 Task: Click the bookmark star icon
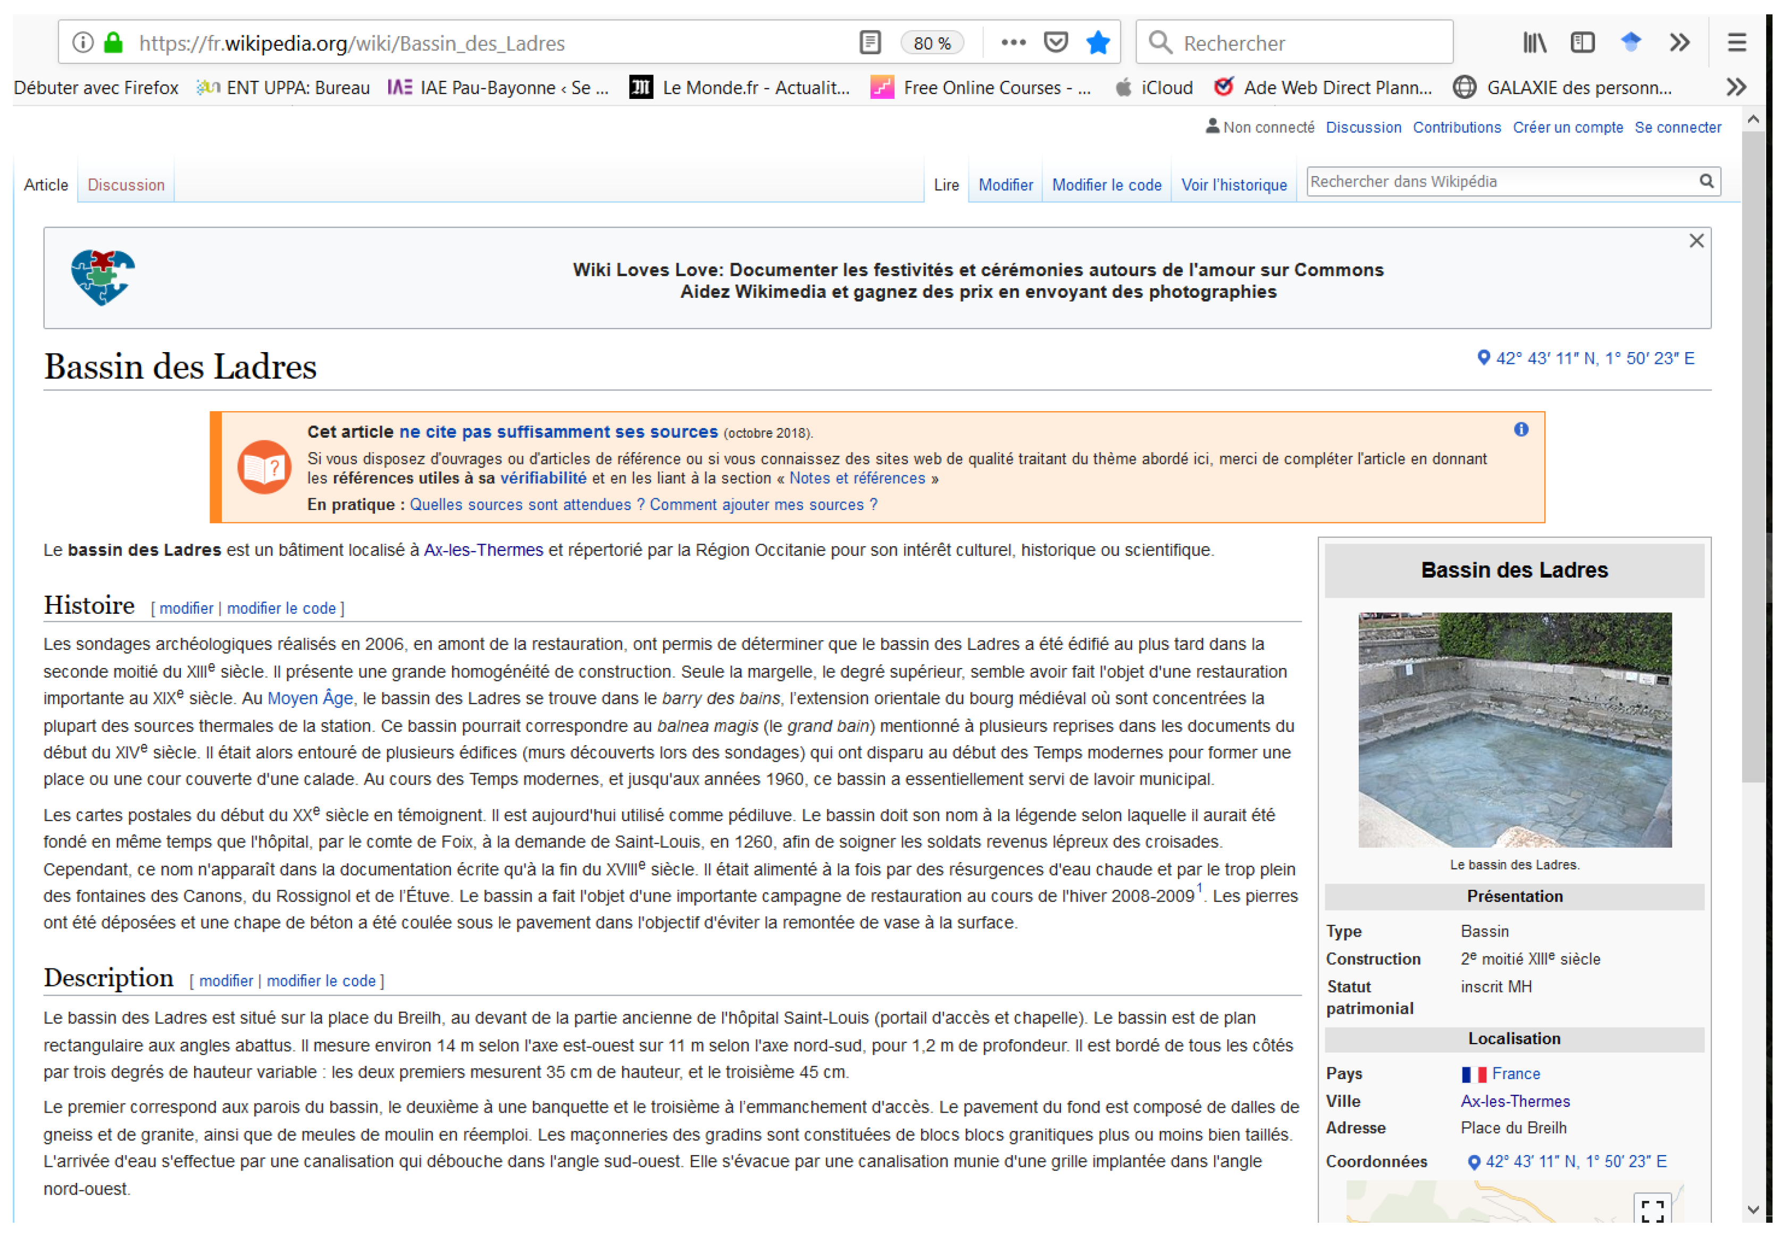click(x=1098, y=42)
